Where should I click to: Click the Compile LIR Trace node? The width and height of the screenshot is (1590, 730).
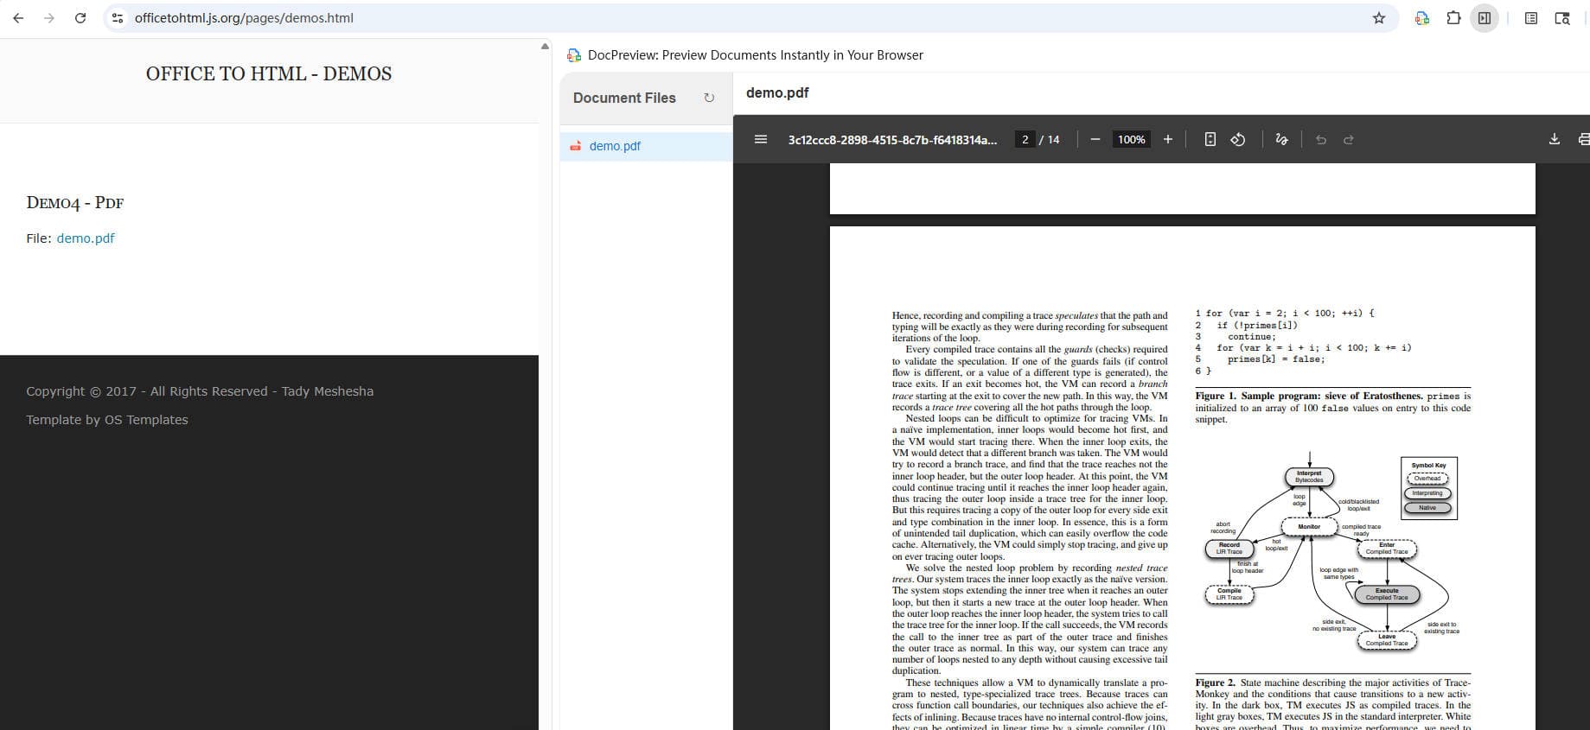(1229, 594)
